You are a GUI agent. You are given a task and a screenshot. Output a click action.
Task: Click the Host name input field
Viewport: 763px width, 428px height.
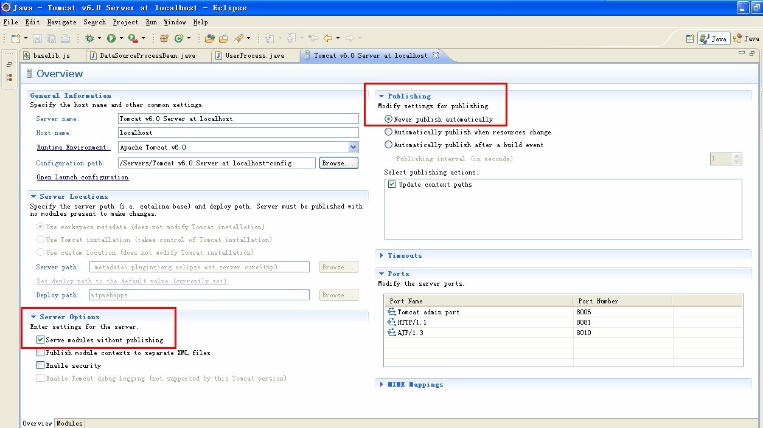pyautogui.click(x=238, y=133)
